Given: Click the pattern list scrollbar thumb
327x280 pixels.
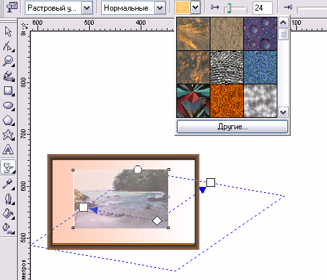Looking at the screenshot, I should [x=283, y=34].
